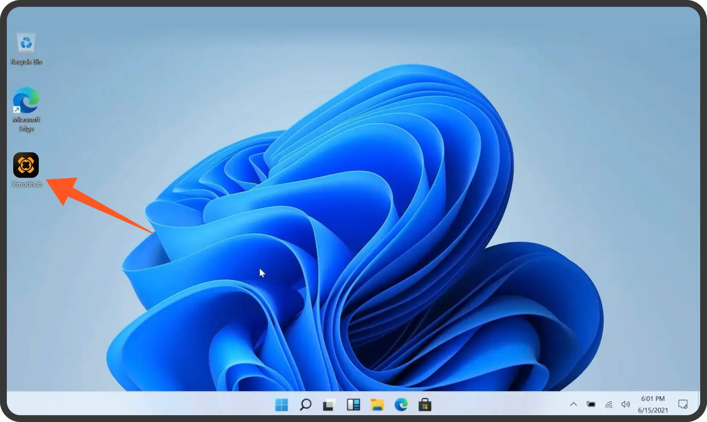Open the Wi-Fi network tray icon
The width and height of the screenshot is (707, 422).
pos(609,404)
